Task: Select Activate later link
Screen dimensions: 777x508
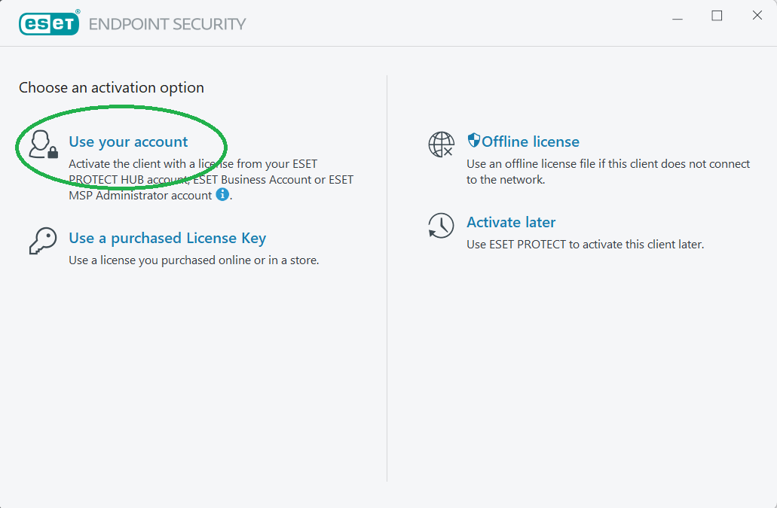Action: tap(511, 223)
